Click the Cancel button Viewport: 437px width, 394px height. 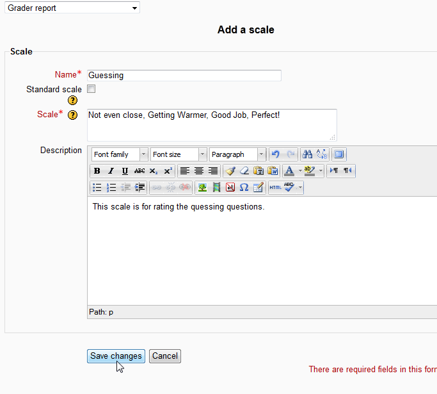click(165, 356)
